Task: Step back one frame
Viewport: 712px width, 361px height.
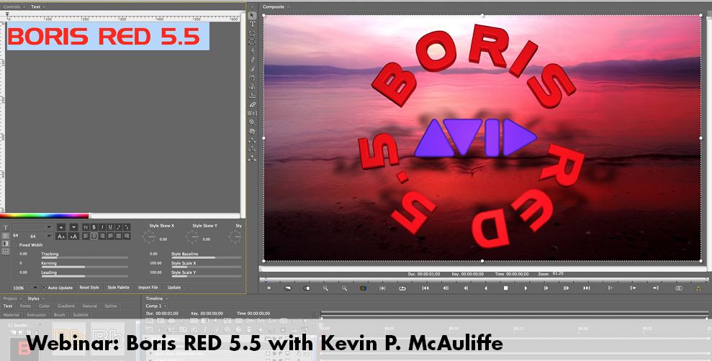Action: click(466, 288)
